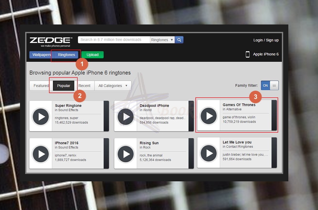Open the Rising Sun title link
Screen dimensions: 318x210
click(x=149, y=143)
